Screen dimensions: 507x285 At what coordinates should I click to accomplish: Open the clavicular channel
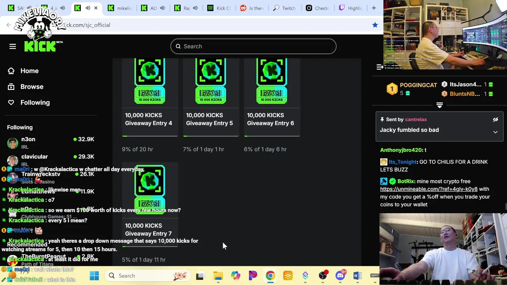click(51, 160)
